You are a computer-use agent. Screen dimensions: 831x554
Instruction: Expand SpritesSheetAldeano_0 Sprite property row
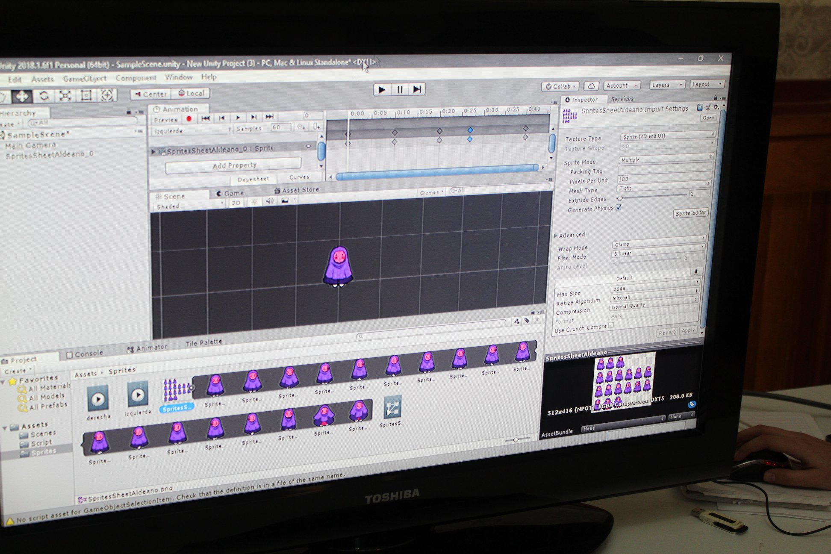tap(153, 152)
